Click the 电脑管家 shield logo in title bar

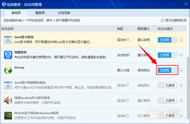(4, 5)
